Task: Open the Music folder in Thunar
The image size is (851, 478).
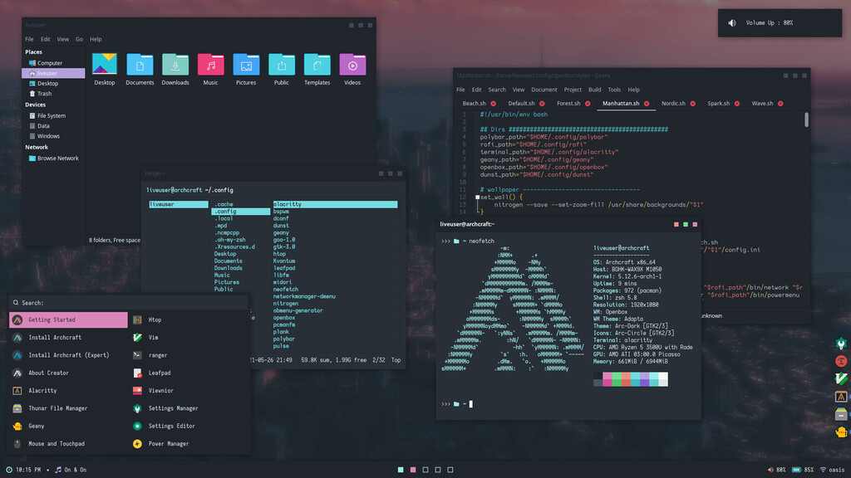Action: tap(210, 65)
